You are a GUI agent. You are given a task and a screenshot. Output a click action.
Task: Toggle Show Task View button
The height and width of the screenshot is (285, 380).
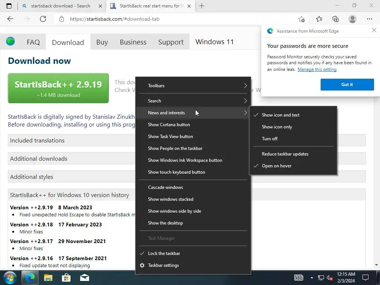point(193,137)
